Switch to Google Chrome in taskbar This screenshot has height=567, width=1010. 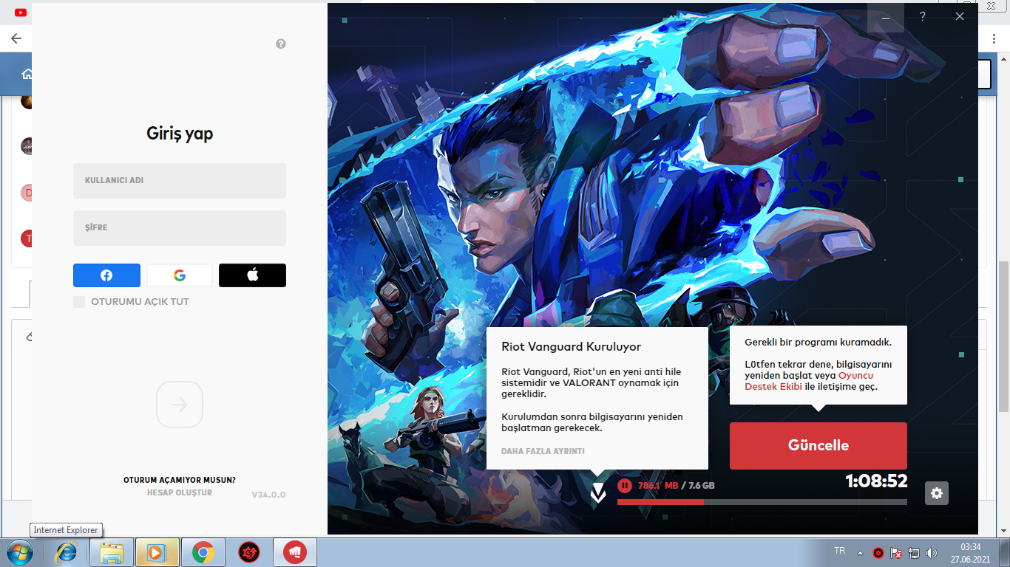click(203, 552)
